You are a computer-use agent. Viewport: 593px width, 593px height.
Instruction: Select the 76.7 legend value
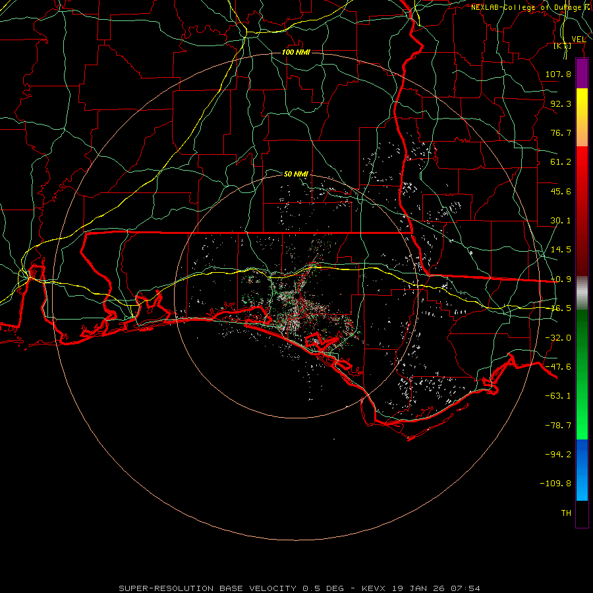click(x=561, y=132)
